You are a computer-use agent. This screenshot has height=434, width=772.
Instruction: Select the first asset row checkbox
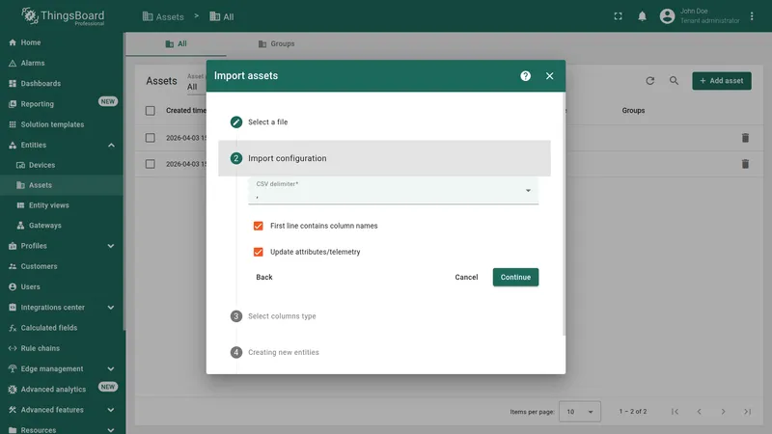tap(151, 138)
